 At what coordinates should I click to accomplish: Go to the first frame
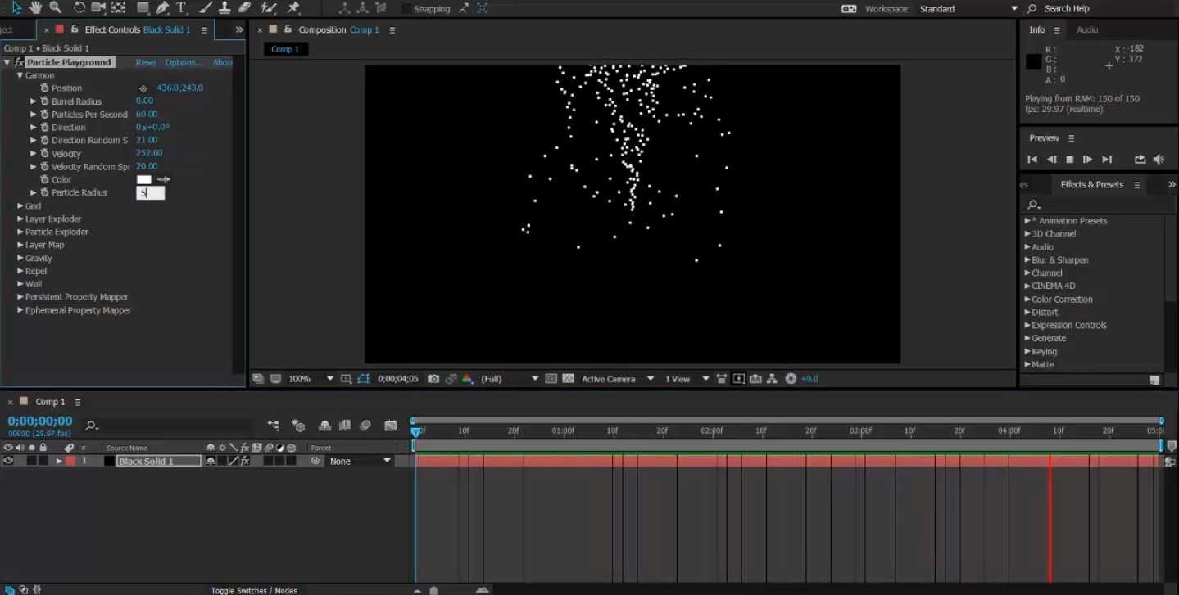(x=1032, y=160)
